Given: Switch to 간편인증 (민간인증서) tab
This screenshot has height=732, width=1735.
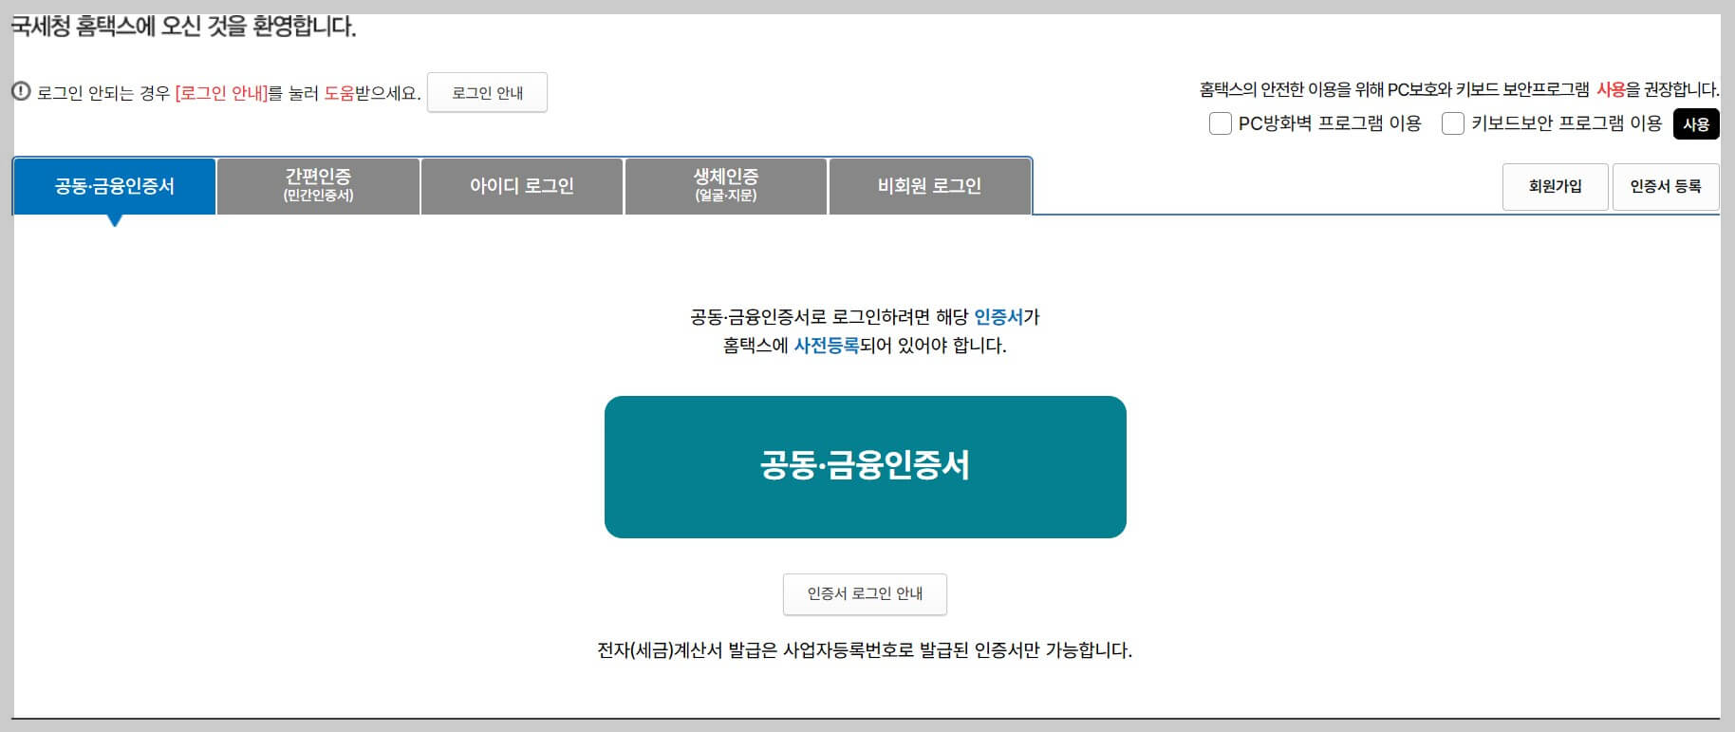Looking at the screenshot, I should 318,186.
